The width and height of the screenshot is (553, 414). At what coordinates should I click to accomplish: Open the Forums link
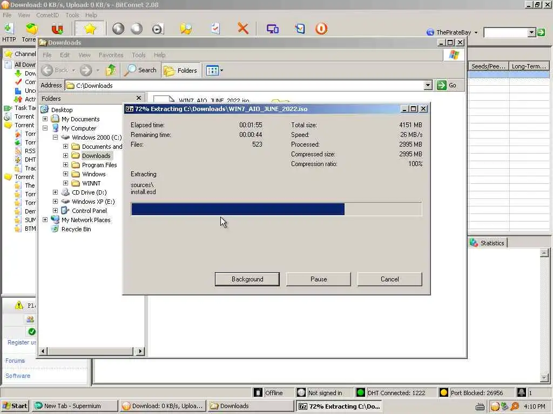tap(15, 361)
